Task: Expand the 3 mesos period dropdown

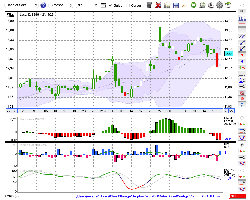Action: pyautogui.click(x=61, y=5)
